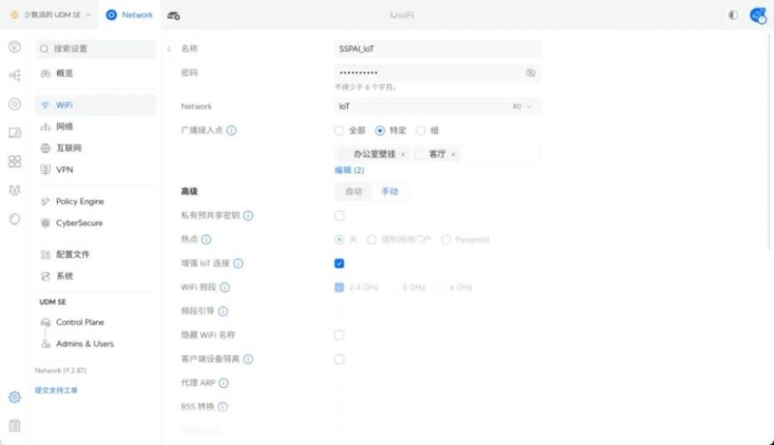
Task: Uncheck 增强 IoT 连接 checkbox
Action: [340, 263]
